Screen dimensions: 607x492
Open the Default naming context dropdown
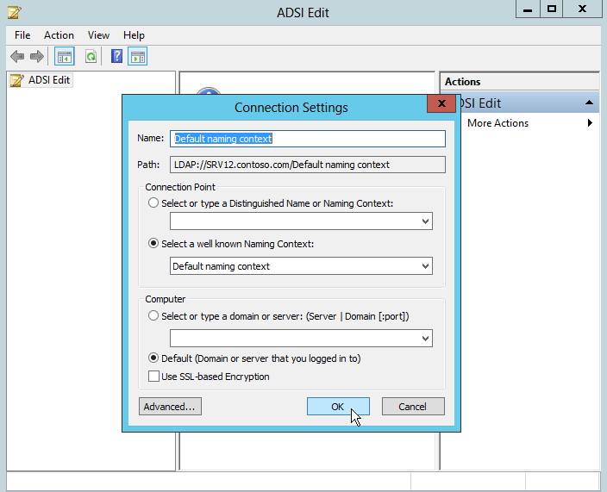tap(425, 266)
